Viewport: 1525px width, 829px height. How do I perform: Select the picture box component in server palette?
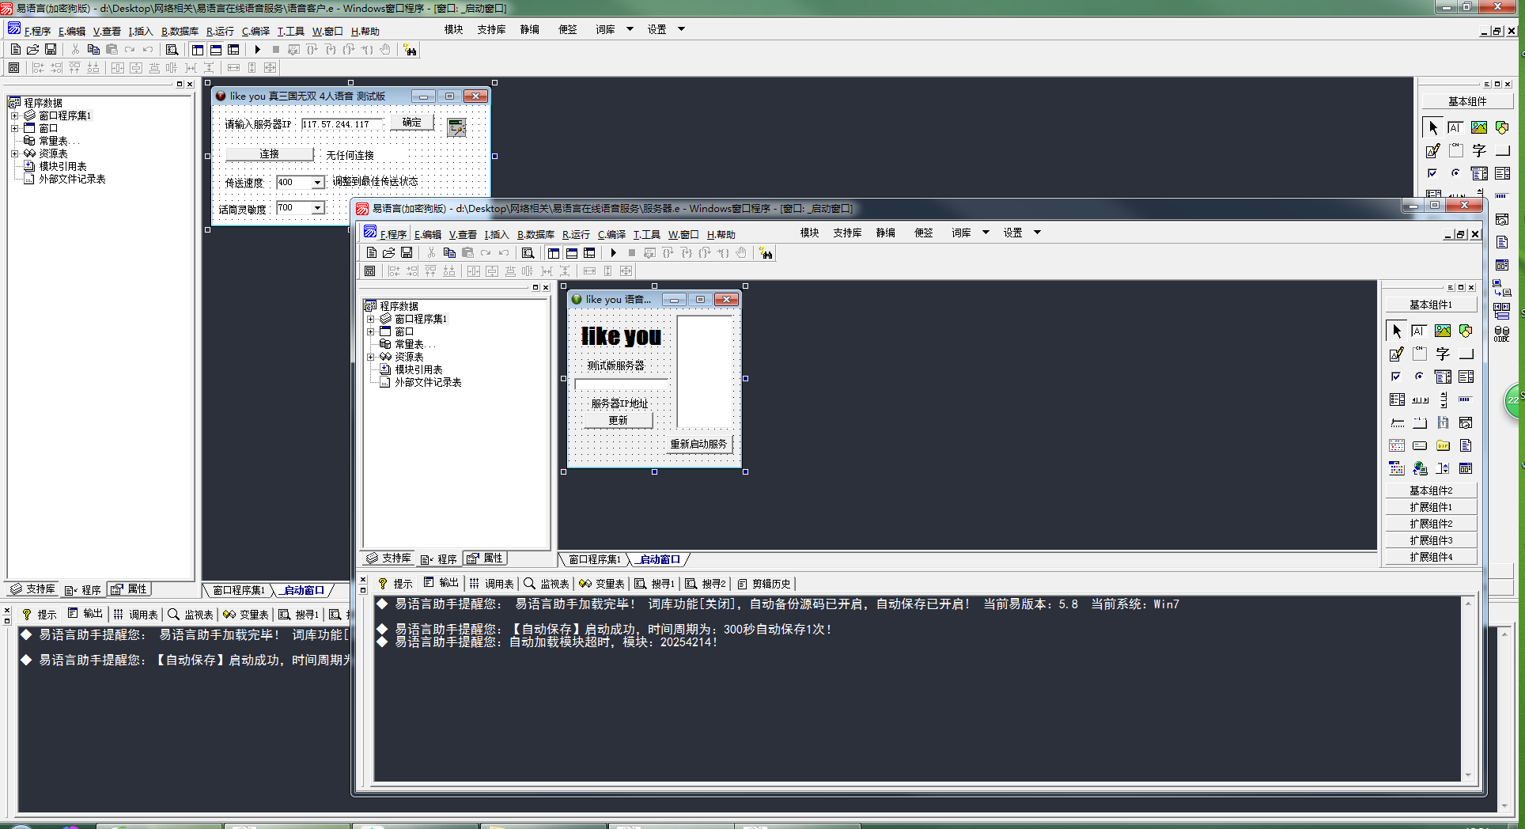[1443, 331]
